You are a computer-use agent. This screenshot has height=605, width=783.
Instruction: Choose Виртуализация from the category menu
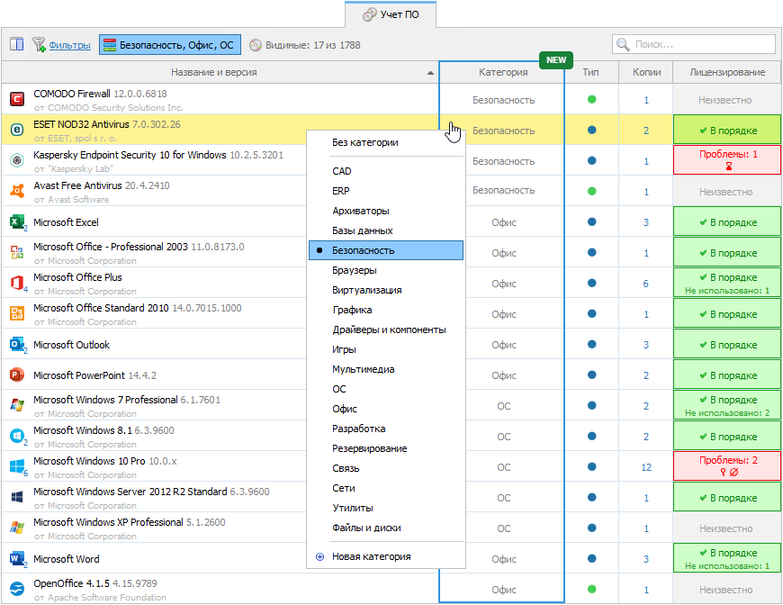[x=367, y=290]
